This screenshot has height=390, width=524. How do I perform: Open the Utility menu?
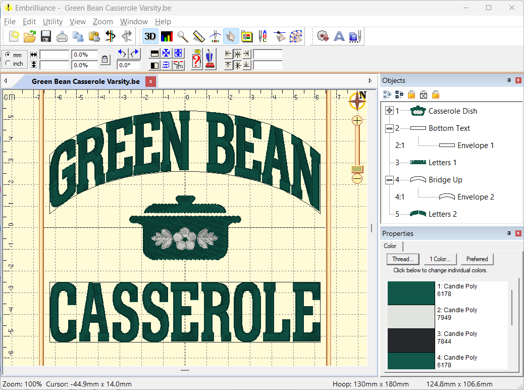[53, 22]
